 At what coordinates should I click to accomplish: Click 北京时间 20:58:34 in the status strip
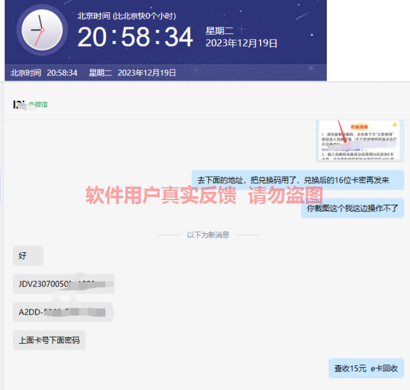pyautogui.click(x=44, y=73)
